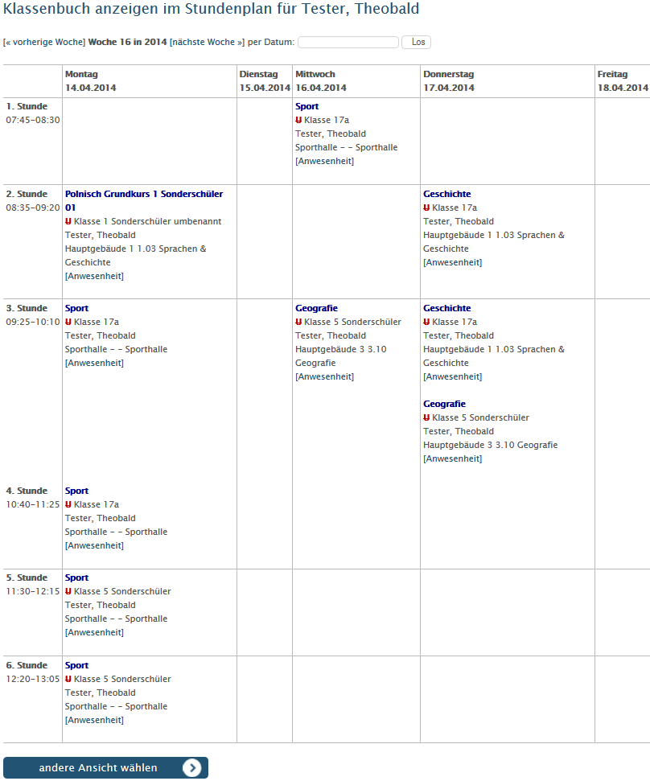Click arrow icon on andere Ansicht wählen button

(191, 767)
